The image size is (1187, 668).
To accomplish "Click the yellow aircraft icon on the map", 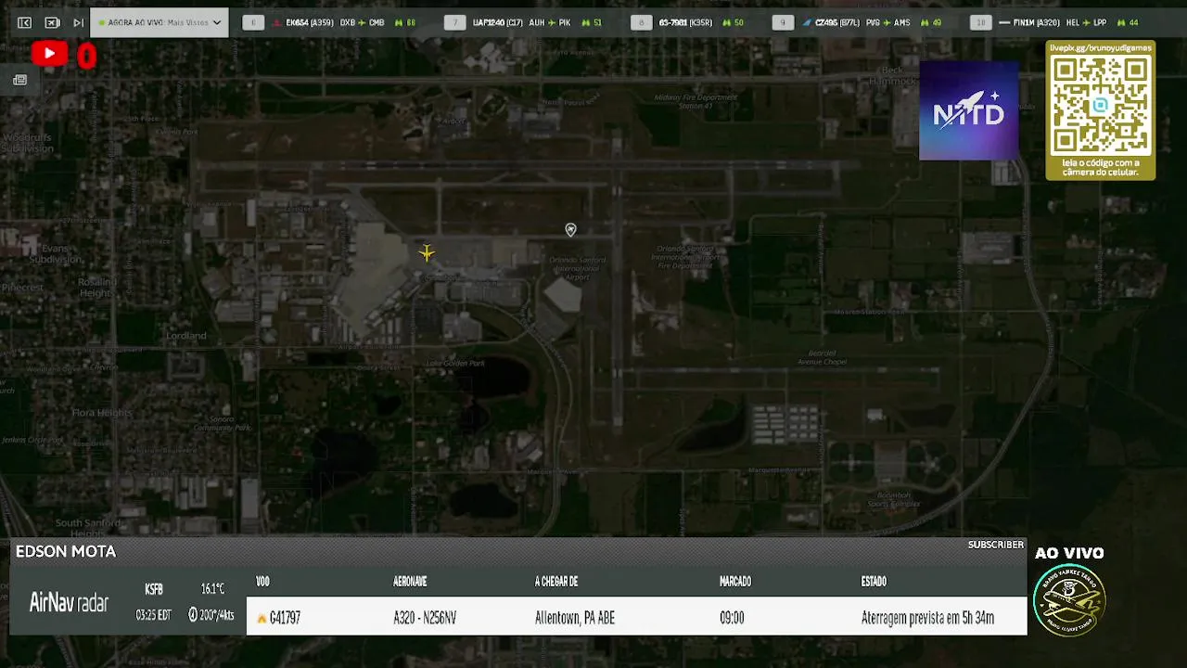I will point(427,252).
